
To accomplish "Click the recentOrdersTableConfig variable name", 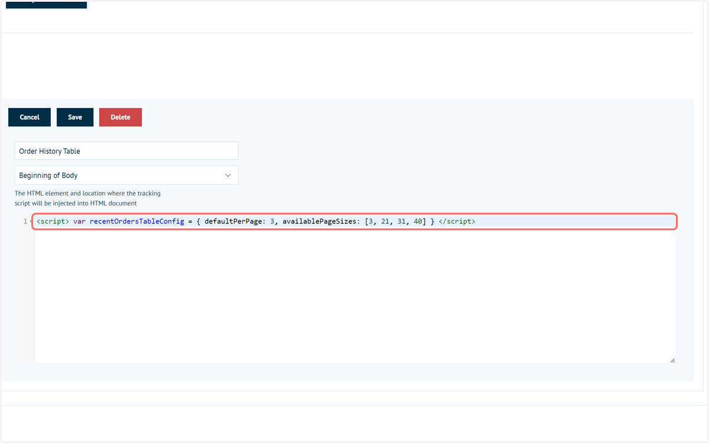I will coord(137,221).
